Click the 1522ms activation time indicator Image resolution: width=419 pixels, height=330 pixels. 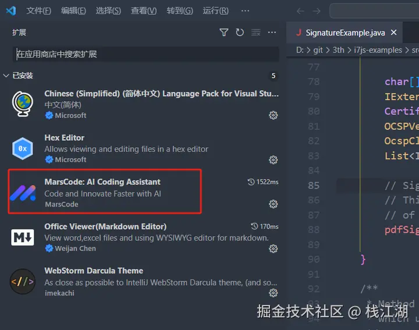[x=263, y=182]
